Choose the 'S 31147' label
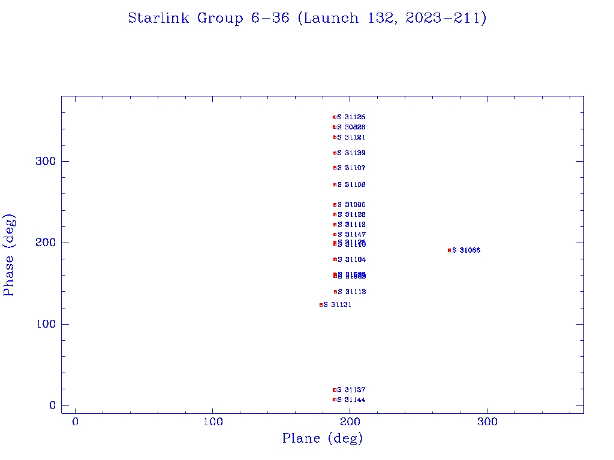614x460 pixels. pyautogui.click(x=351, y=235)
